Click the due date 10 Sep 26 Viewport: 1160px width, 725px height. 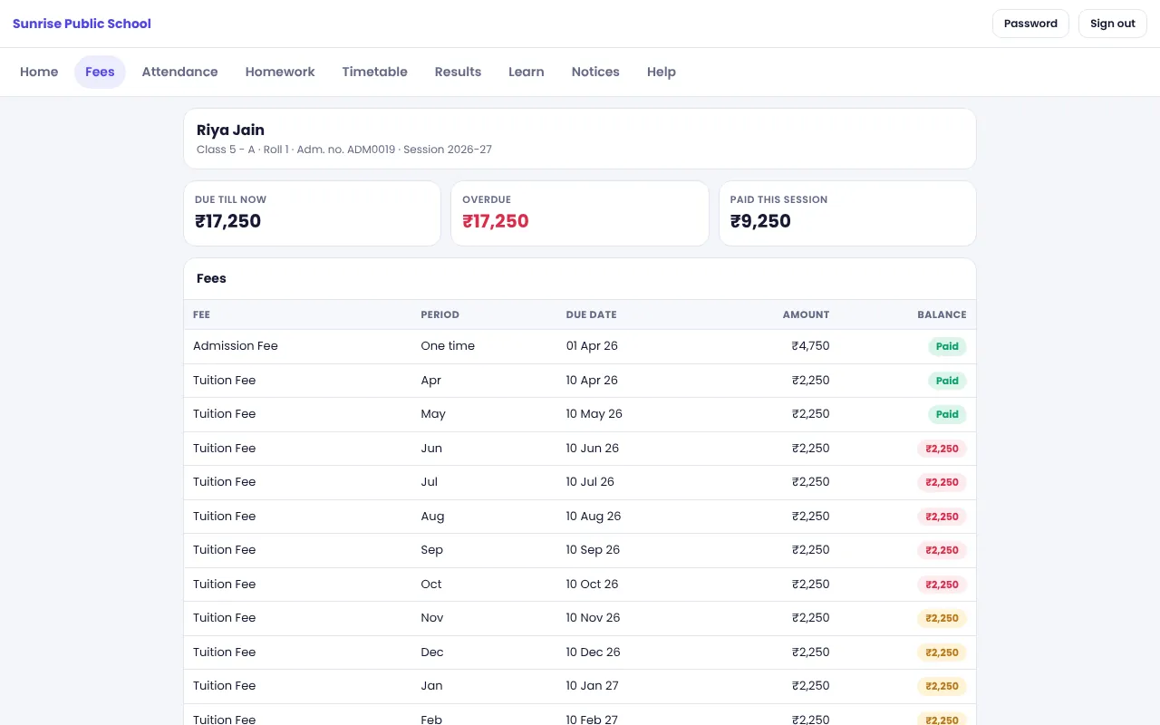tap(593, 550)
